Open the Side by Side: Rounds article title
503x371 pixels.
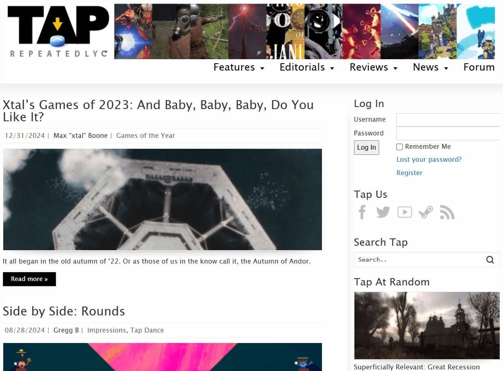click(64, 311)
